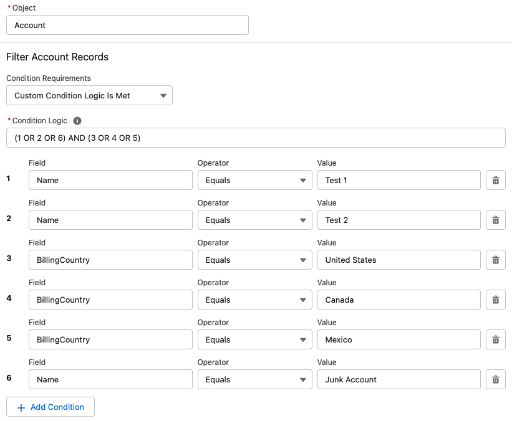Click the Object field containing Account

(127, 25)
